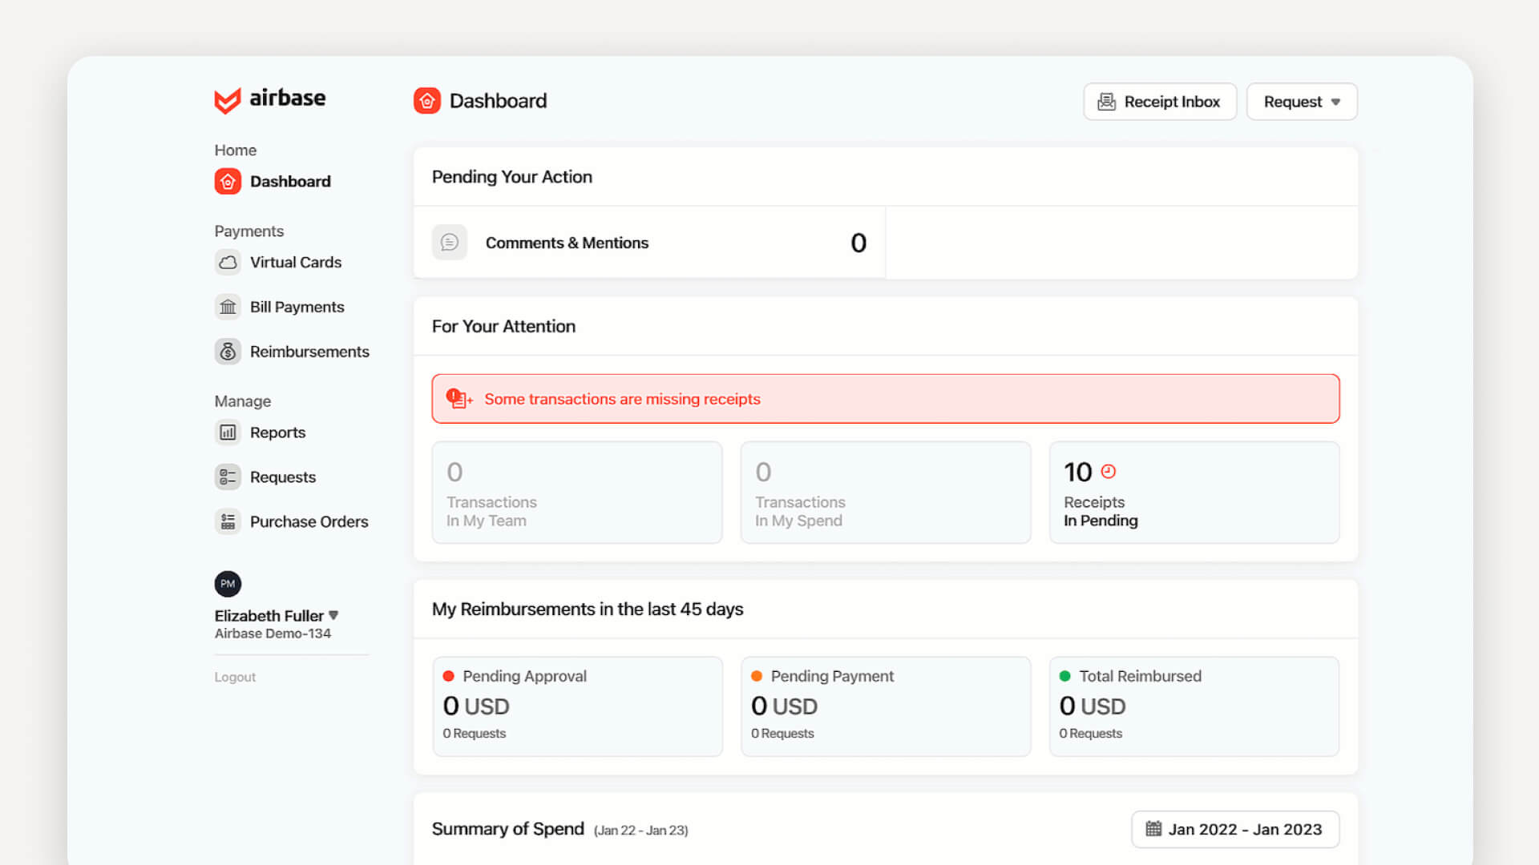
Task: Expand the Elizabeth Fuller account menu
Action: [276, 615]
